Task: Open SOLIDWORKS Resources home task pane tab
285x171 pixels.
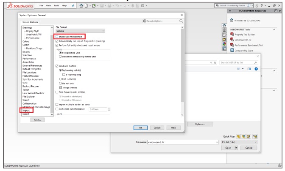Action: (224, 25)
